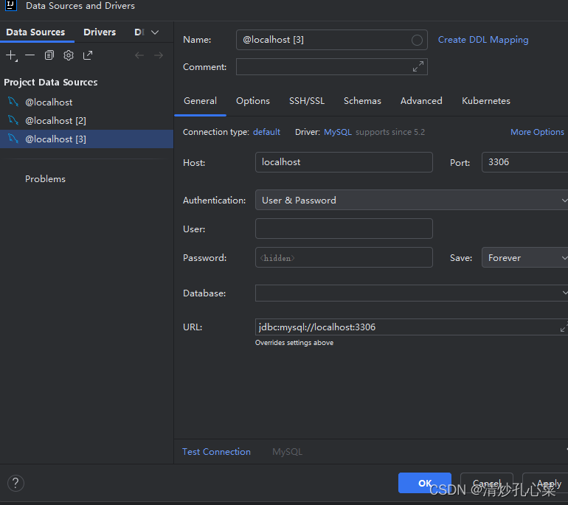568x505 pixels.
Task: Click the URL input field
Action: click(x=412, y=327)
